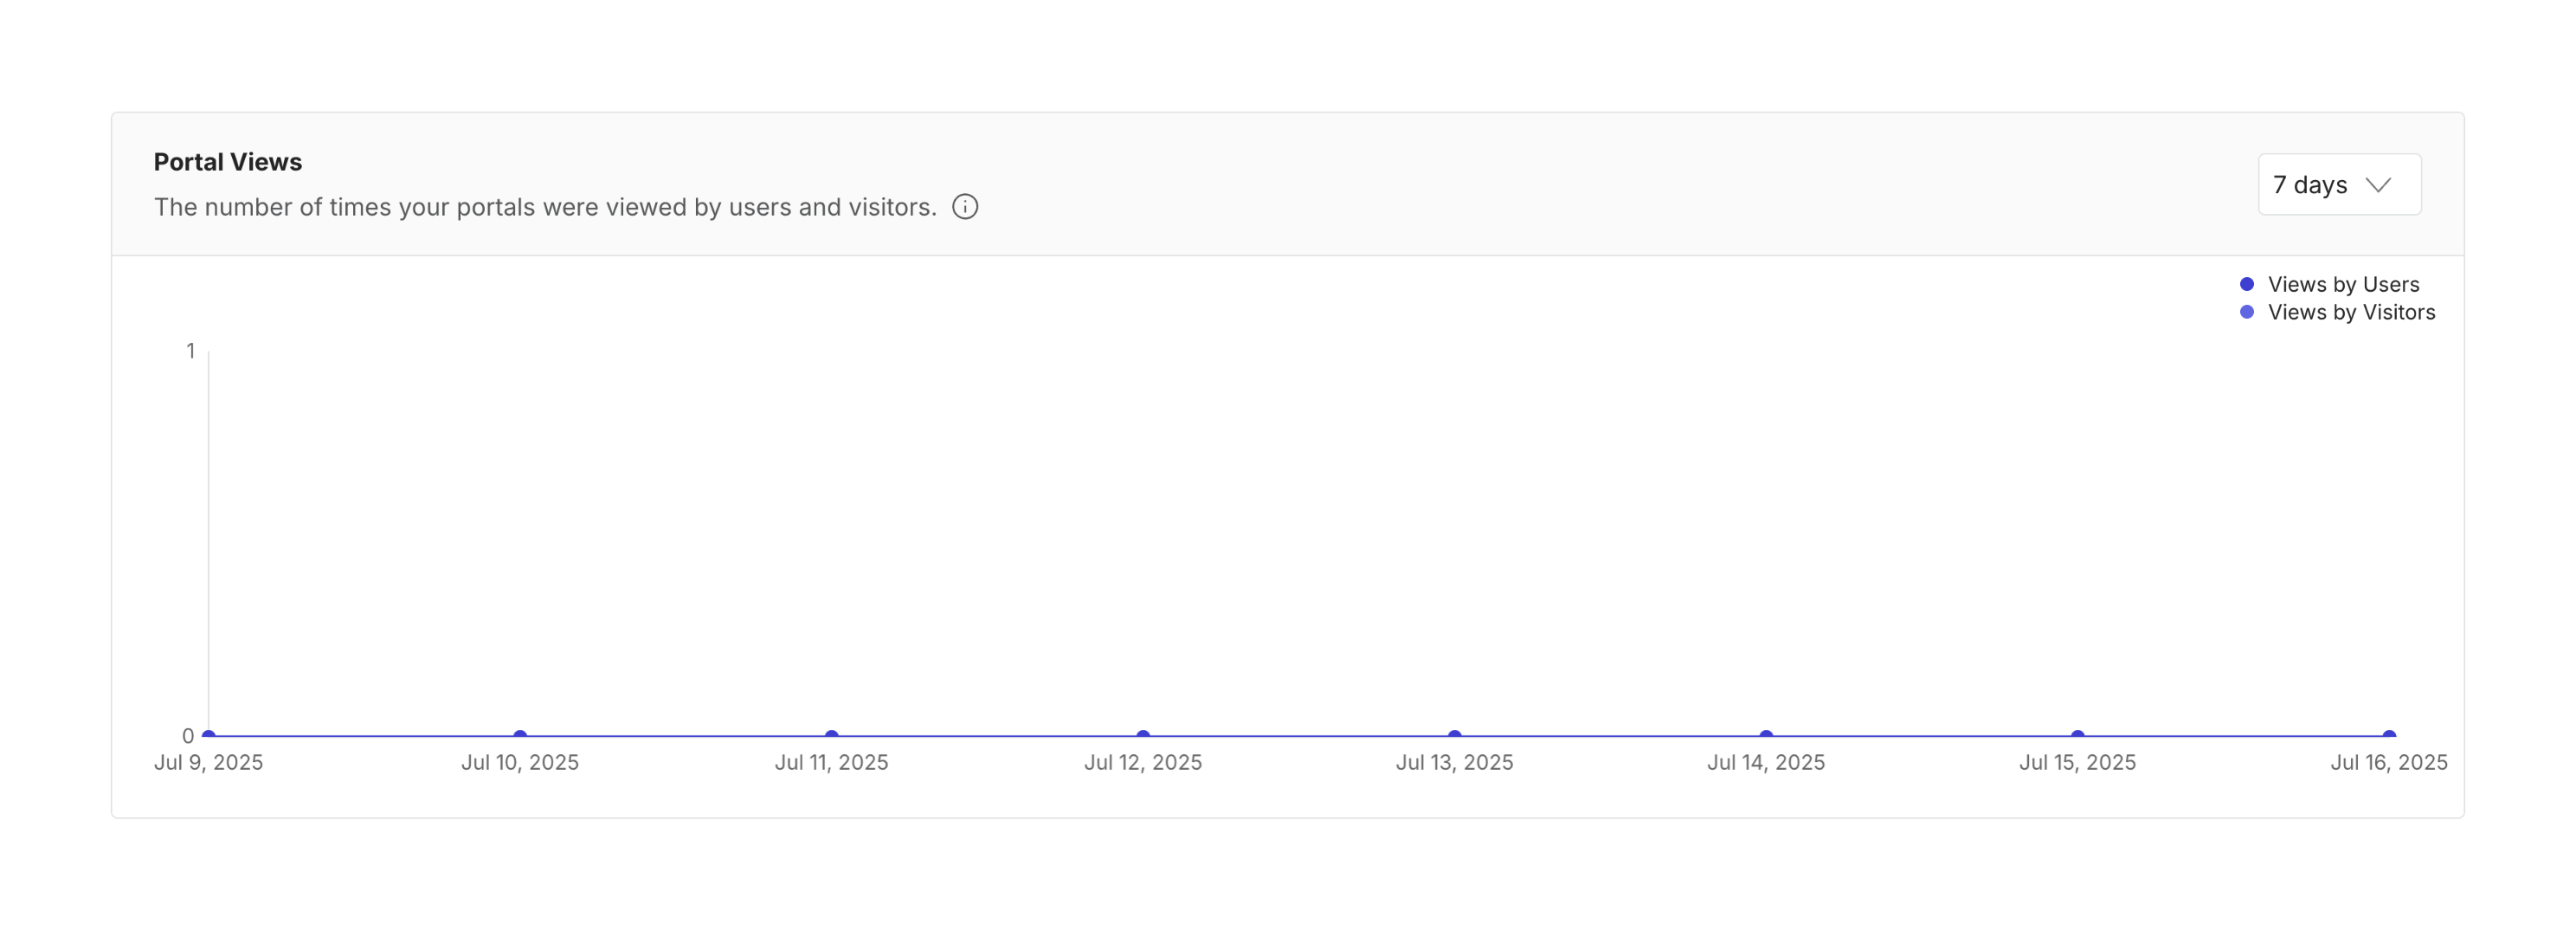Select the data point for Jul 13, 2025

[x=1455, y=736]
